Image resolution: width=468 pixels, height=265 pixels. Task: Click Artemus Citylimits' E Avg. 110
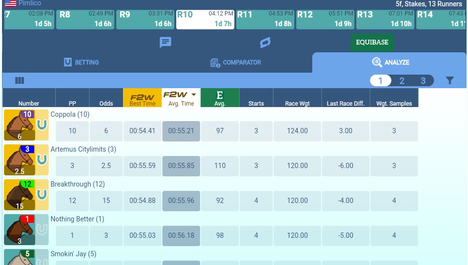coord(220,166)
